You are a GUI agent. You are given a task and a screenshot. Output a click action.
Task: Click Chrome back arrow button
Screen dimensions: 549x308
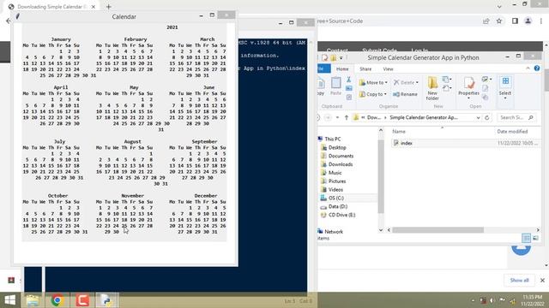[x=9, y=21]
